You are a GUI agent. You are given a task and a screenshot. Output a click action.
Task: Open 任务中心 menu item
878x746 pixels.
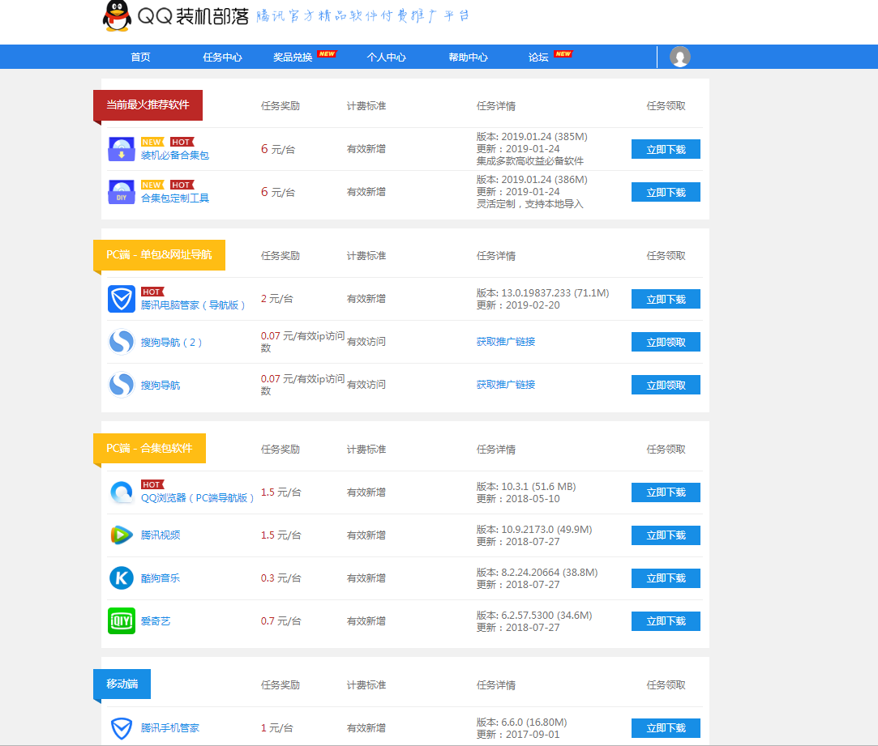(x=222, y=57)
